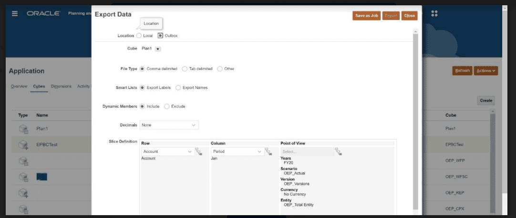Set Dynamic Members to Exclude
Viewport: 516px width, 218px height.
pyautogui.click(x=167, y=106)
